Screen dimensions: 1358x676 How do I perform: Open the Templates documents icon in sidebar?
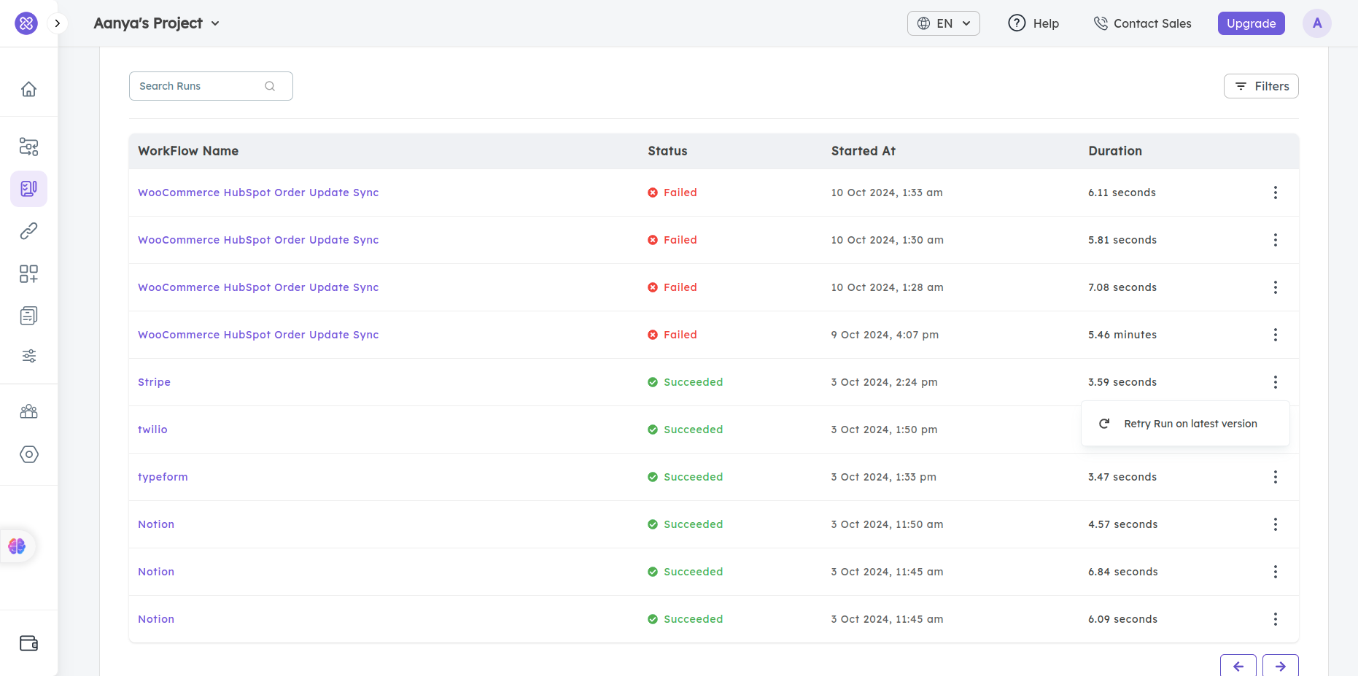click(28, 315)
